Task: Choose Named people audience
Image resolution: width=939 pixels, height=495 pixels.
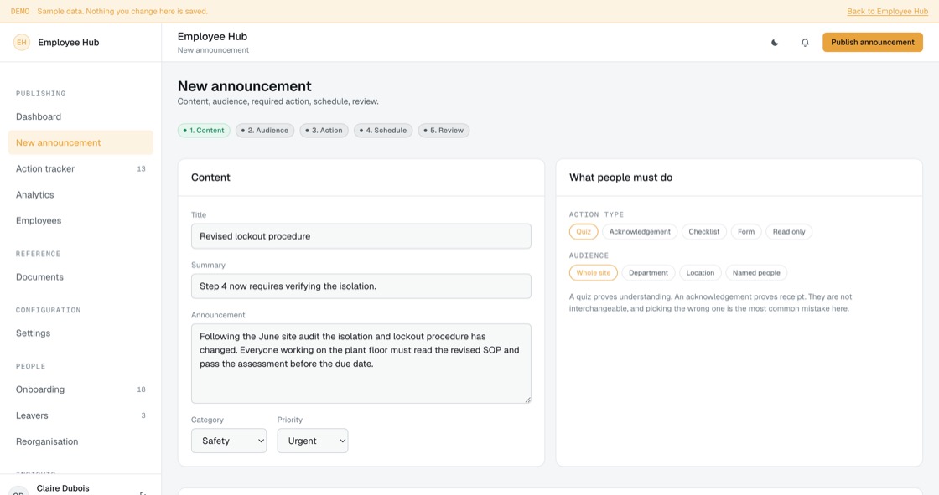Action: pyautogui.click(x=756, y=273)
